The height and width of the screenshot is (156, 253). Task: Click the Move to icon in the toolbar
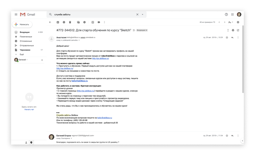click(93, 22)
